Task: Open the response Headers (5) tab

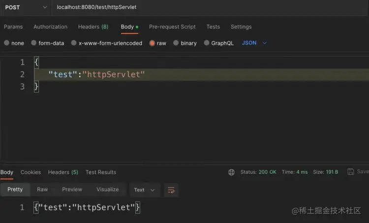Action: tap(63, 172)
